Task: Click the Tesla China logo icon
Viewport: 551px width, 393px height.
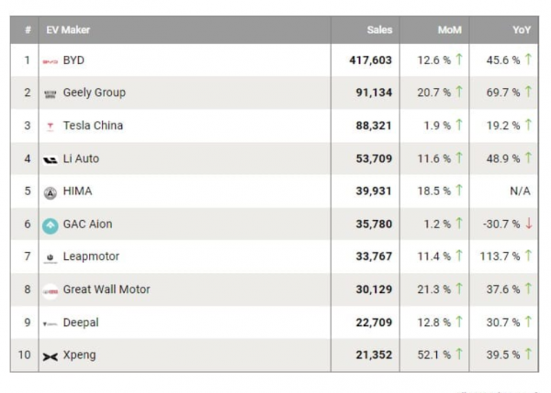Action: pos(50,126)
